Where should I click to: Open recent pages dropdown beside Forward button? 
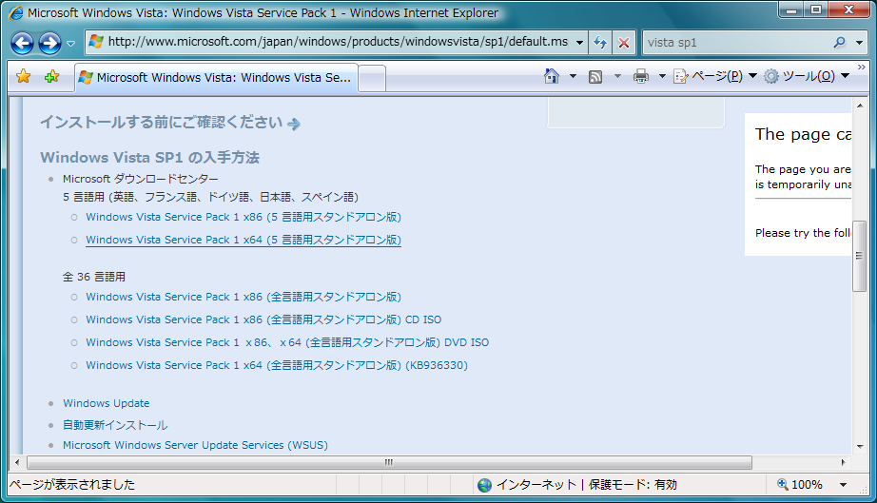pyautogui.click(x=70, y=43)
